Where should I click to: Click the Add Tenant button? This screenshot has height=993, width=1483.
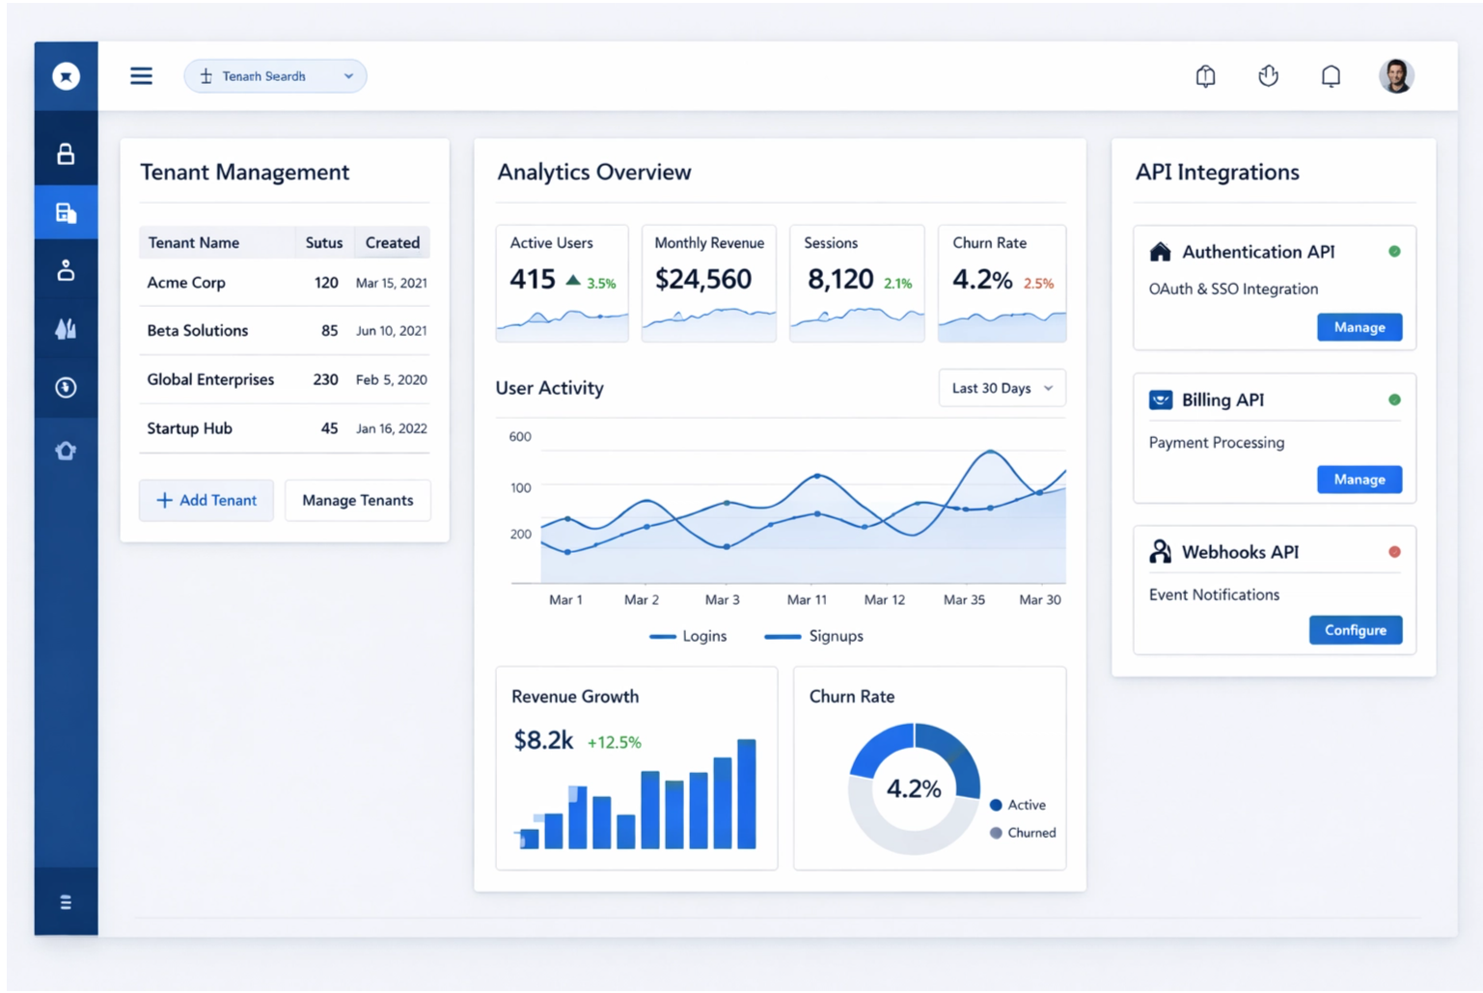[206, 500]
